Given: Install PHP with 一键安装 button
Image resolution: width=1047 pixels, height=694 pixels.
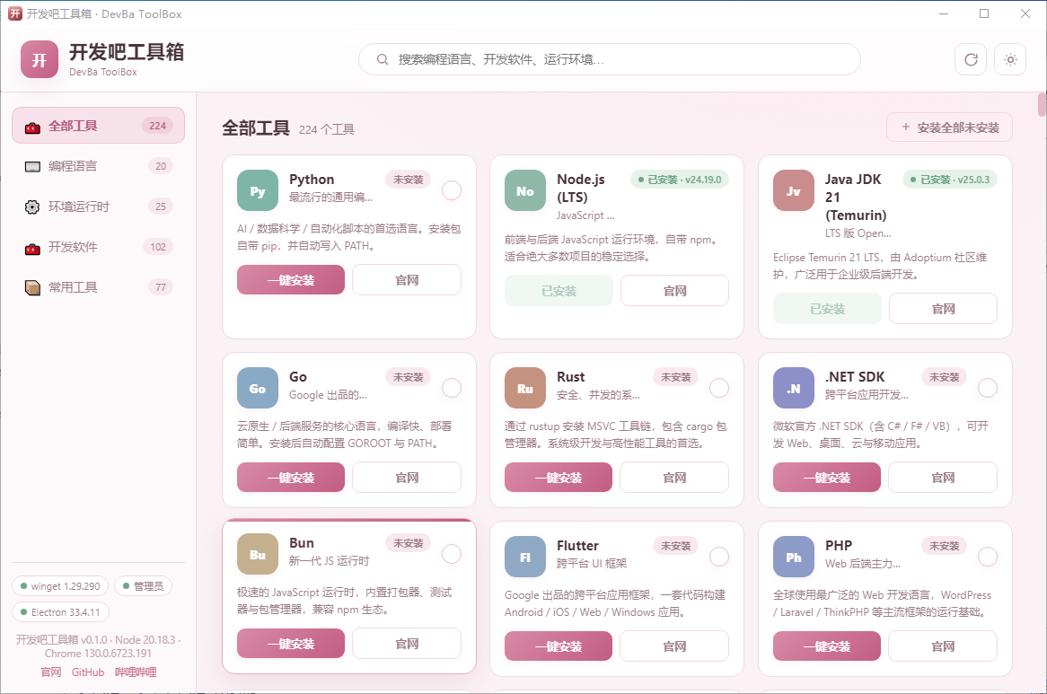Looking at the screenshot, I should [x=827, y=646].
